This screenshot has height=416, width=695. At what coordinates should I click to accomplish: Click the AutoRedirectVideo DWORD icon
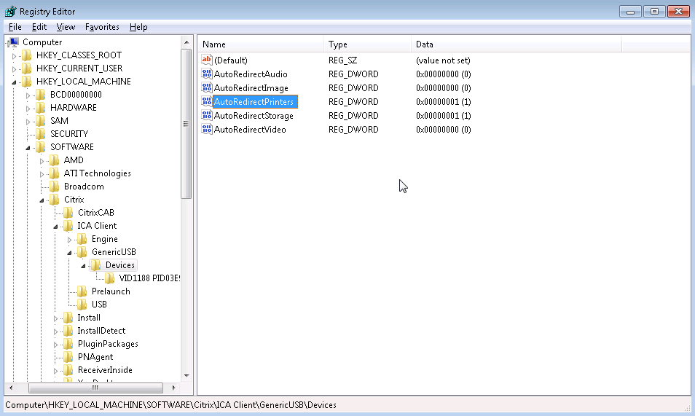(x=207, y=129)
